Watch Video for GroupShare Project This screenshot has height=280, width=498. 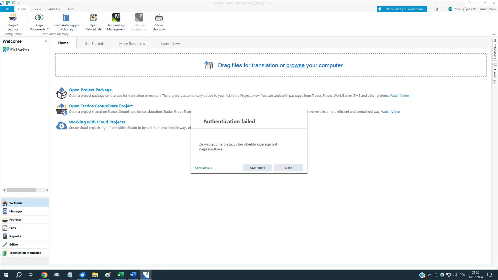click(x=390, y=112)
